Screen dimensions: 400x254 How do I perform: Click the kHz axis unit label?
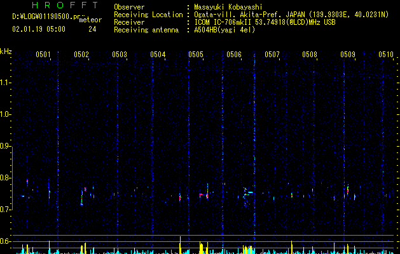[6, 51]
